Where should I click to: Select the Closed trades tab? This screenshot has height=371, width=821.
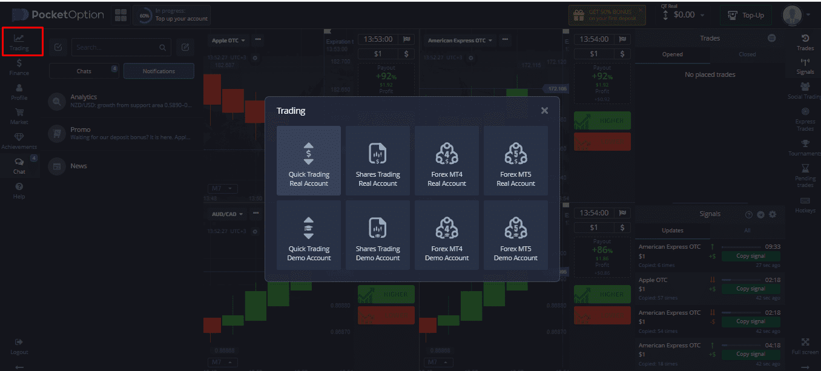point(747,54)
